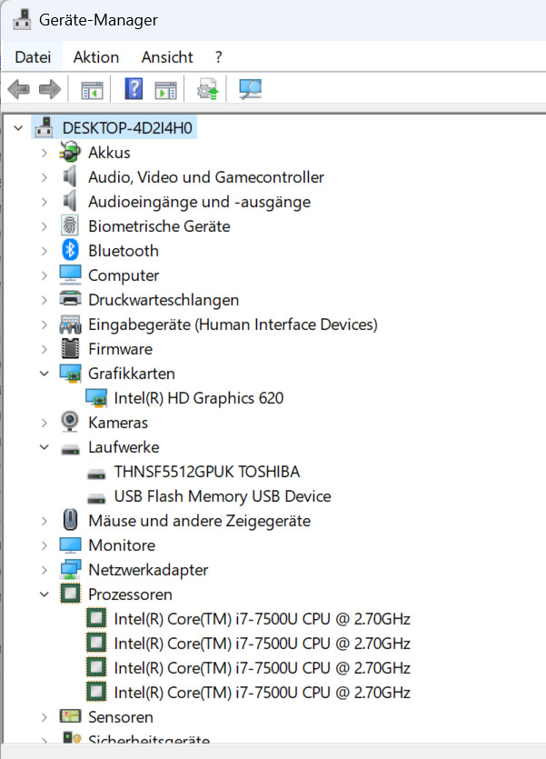
Task: Select the DESKTOP-4D2I4H0 computer icon
Action: (x=44, y=127)
